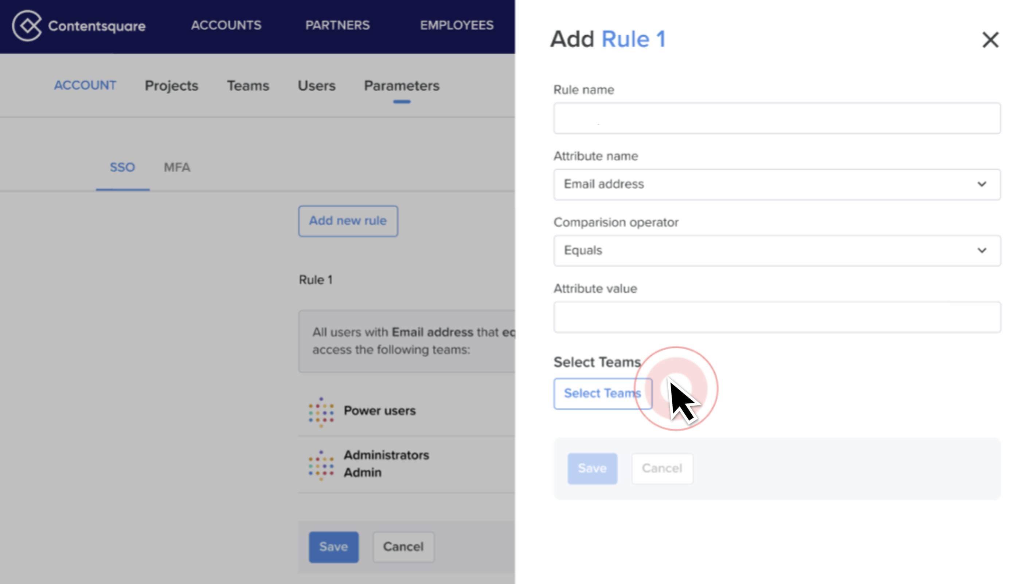Go to the Projects tab
This screenshot has width=1024, height=584.
coord(171,86)
